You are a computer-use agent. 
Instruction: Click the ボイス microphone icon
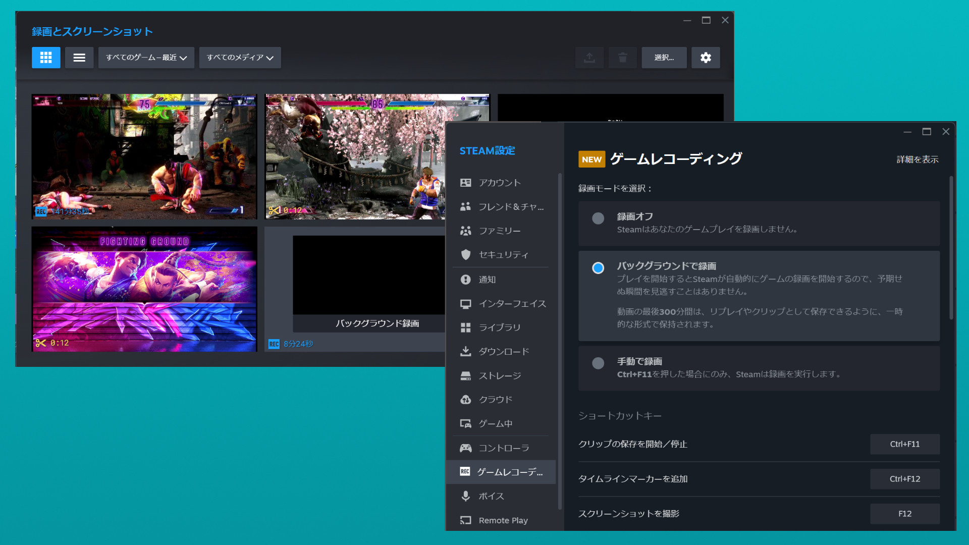465,496
